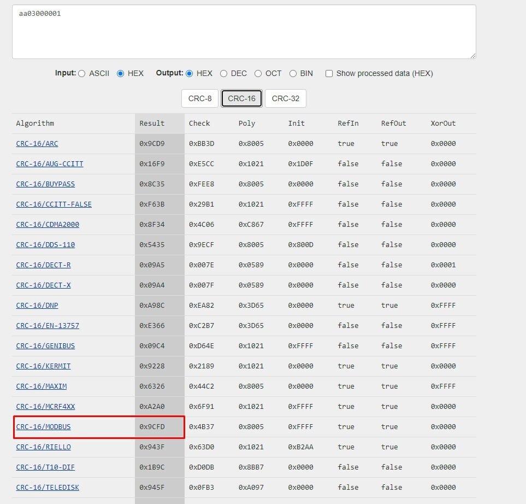Click the MODBUS check value 0x4B37
The image size is (526, 504).
201,427
